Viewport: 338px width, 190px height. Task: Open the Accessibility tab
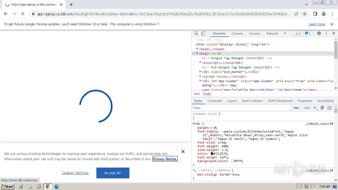click(x=326, y=101)
